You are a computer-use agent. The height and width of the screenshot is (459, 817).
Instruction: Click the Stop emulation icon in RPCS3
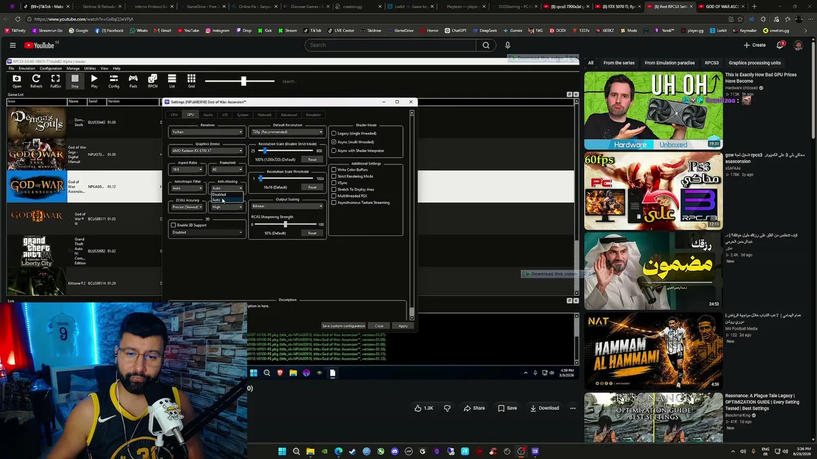click(x=75, y=81)
